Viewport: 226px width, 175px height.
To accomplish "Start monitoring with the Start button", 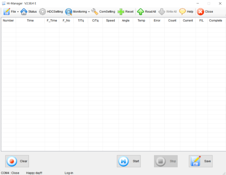I will [129, 161].
